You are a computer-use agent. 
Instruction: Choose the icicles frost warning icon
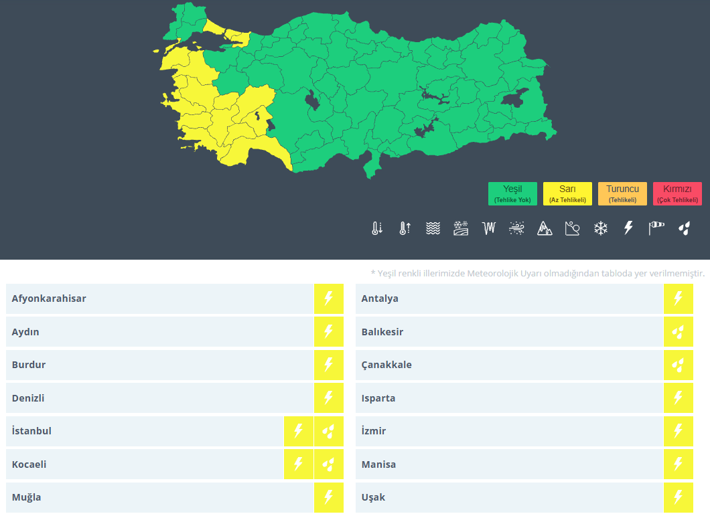[489, 228]
